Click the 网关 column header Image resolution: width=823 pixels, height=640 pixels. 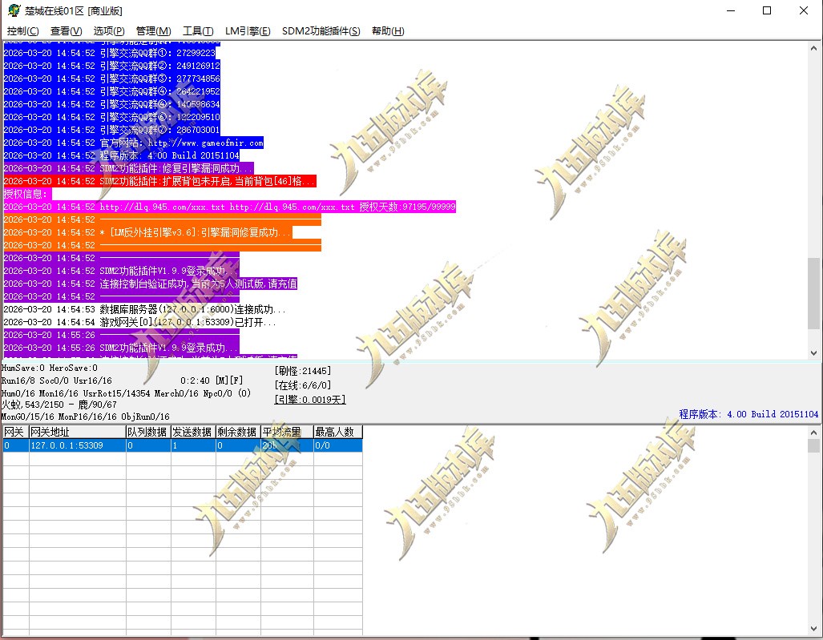15,432
